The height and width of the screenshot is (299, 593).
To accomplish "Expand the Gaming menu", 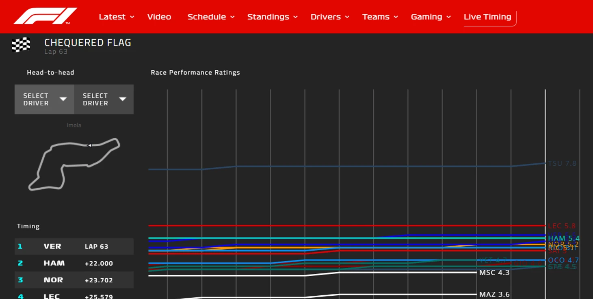I will pyautogui.click(x=431, y=17).
